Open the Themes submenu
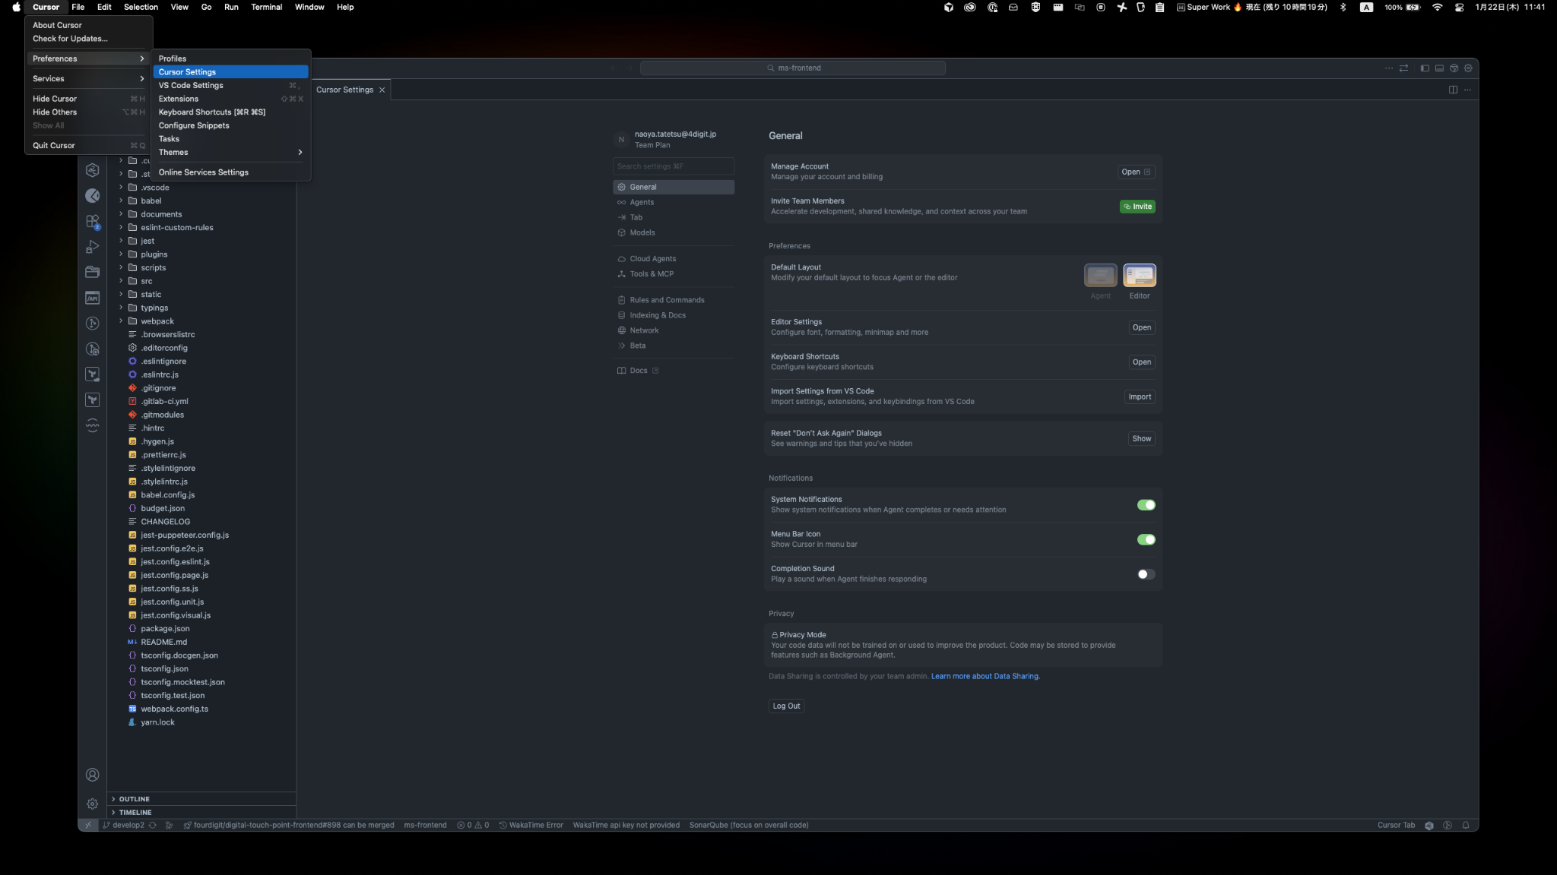 click(231, 153)
